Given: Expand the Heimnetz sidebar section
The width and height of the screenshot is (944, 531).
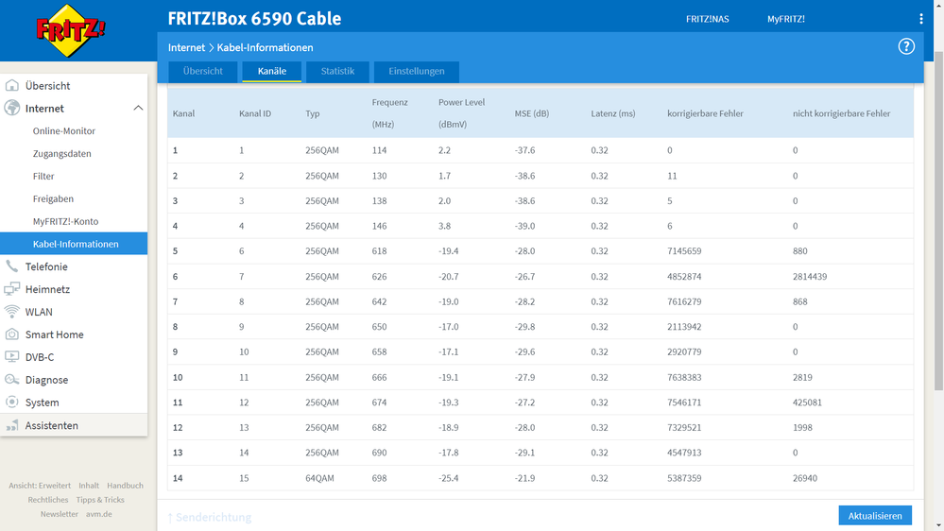Looking at the screenshot, I should click(47, 289).
